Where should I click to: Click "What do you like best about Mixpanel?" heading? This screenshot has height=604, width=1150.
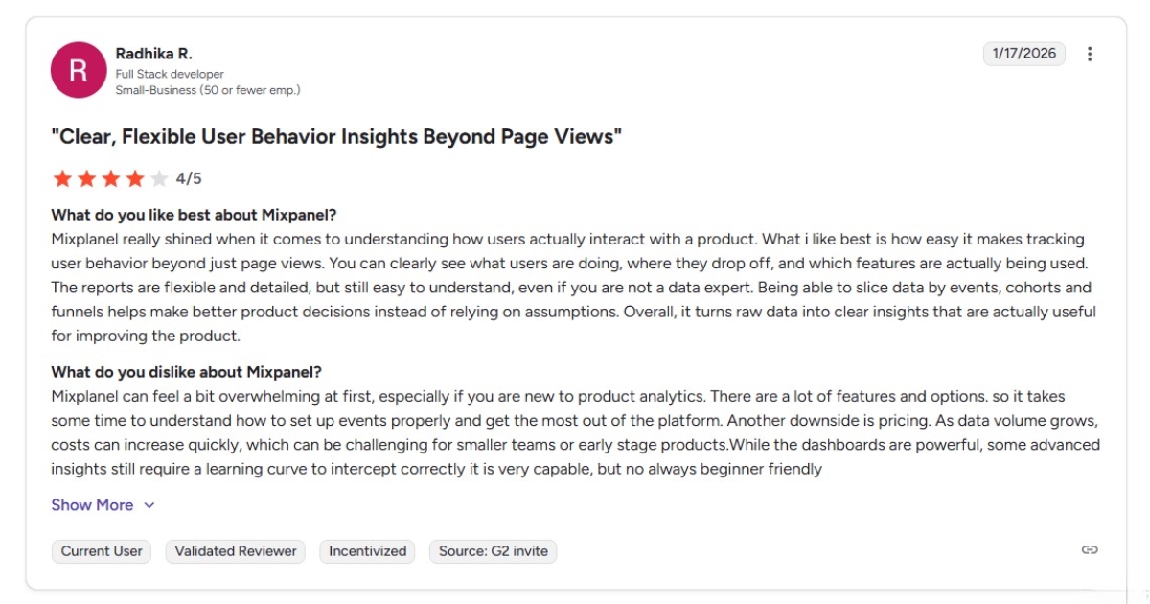click(194, 215)
